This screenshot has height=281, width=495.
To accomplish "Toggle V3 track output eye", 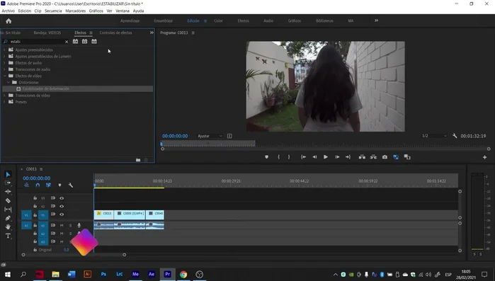I will click(x=62, y=198).
